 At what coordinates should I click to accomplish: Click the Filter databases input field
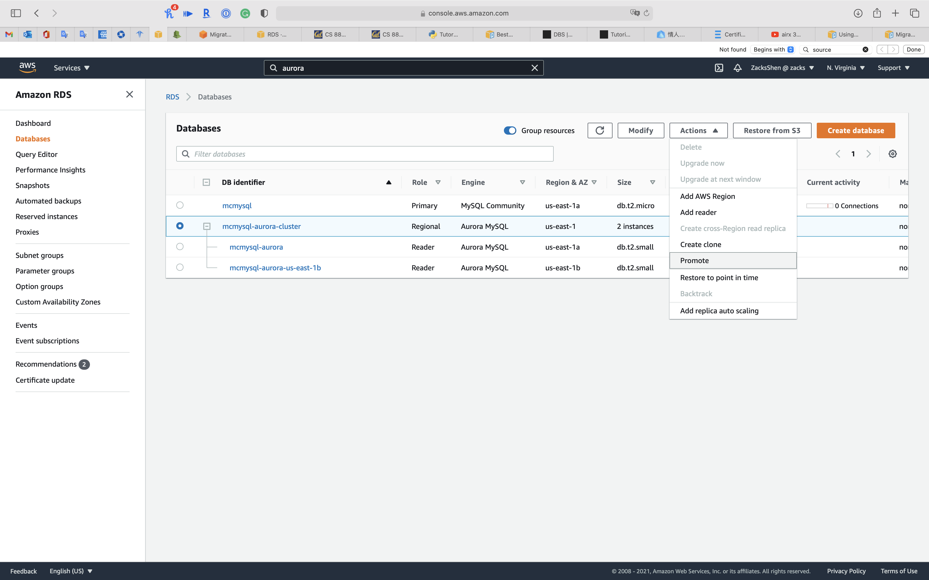[x=365, y=154]
